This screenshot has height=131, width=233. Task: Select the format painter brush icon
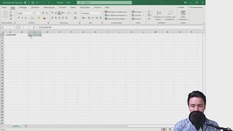point(11,19)
